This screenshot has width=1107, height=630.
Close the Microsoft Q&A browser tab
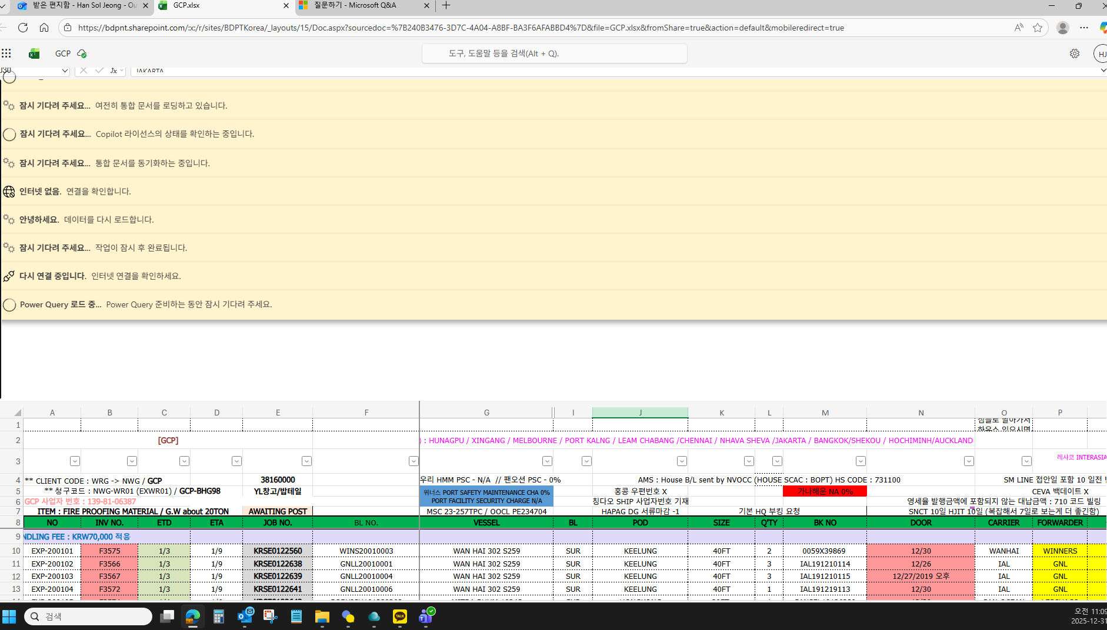coord(426,6)
